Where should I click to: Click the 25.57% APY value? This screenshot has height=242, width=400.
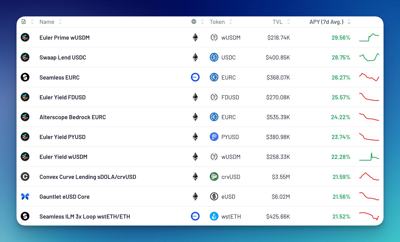[341, 97]
